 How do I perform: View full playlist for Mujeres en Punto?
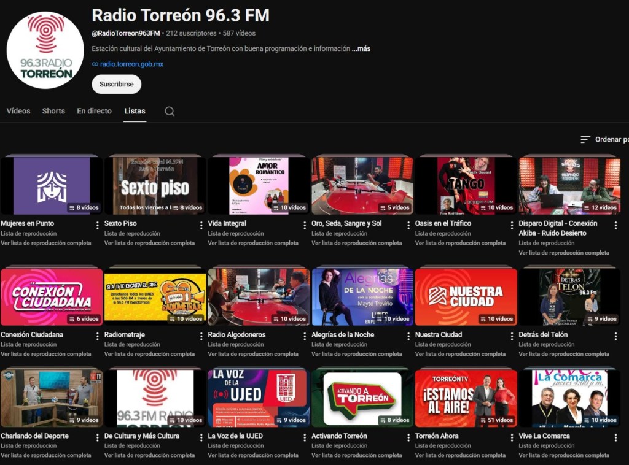pyautogui.click(x=45, y=243)
